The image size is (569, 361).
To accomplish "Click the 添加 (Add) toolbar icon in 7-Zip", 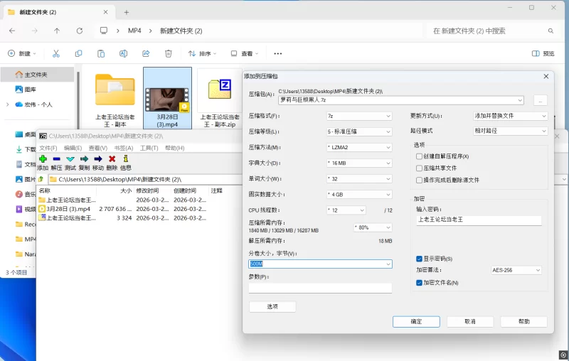I will coord(43,159).
